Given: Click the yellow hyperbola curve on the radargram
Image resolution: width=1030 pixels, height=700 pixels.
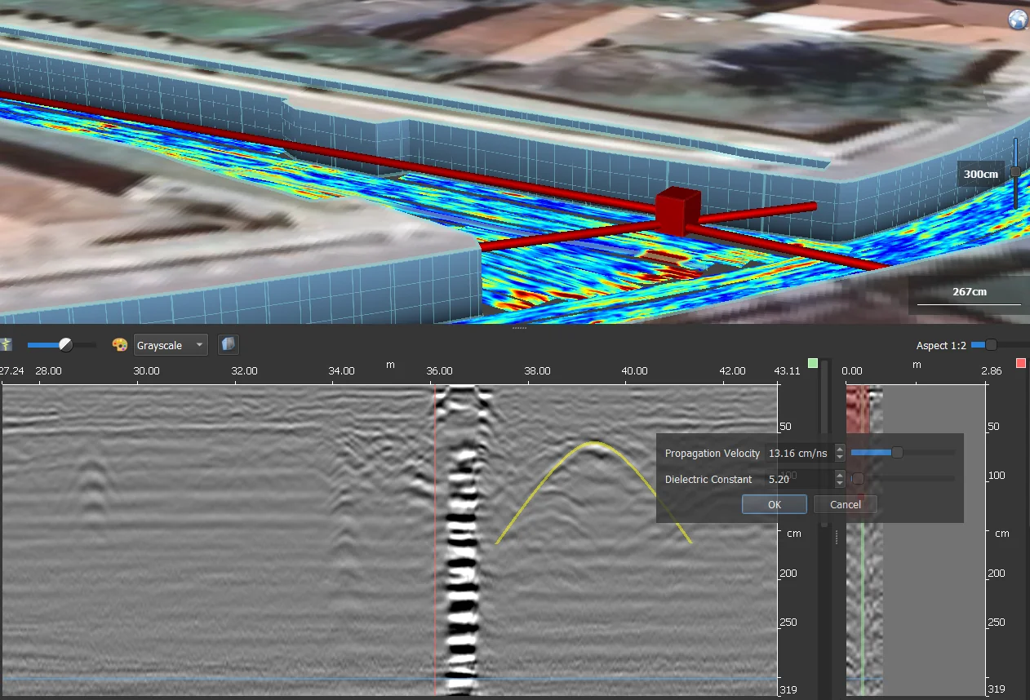Looking at the screenshot, I should tap(596, 443).
